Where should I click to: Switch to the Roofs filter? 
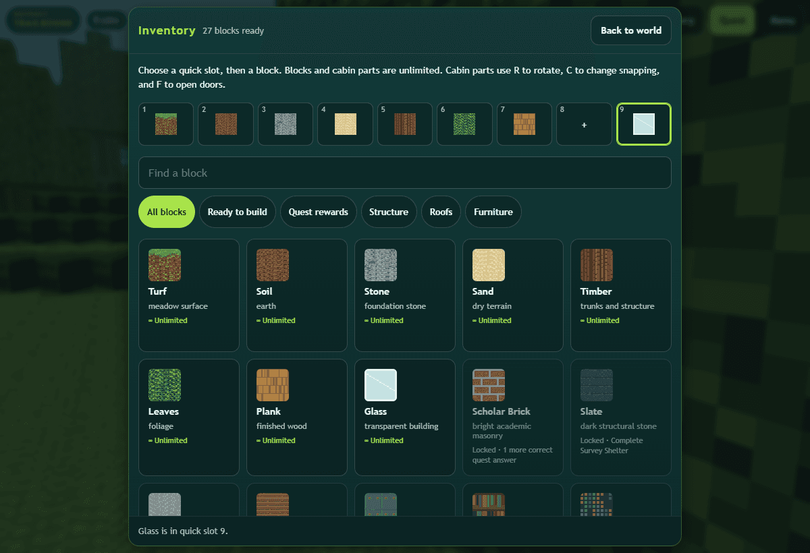pos(441,212)
